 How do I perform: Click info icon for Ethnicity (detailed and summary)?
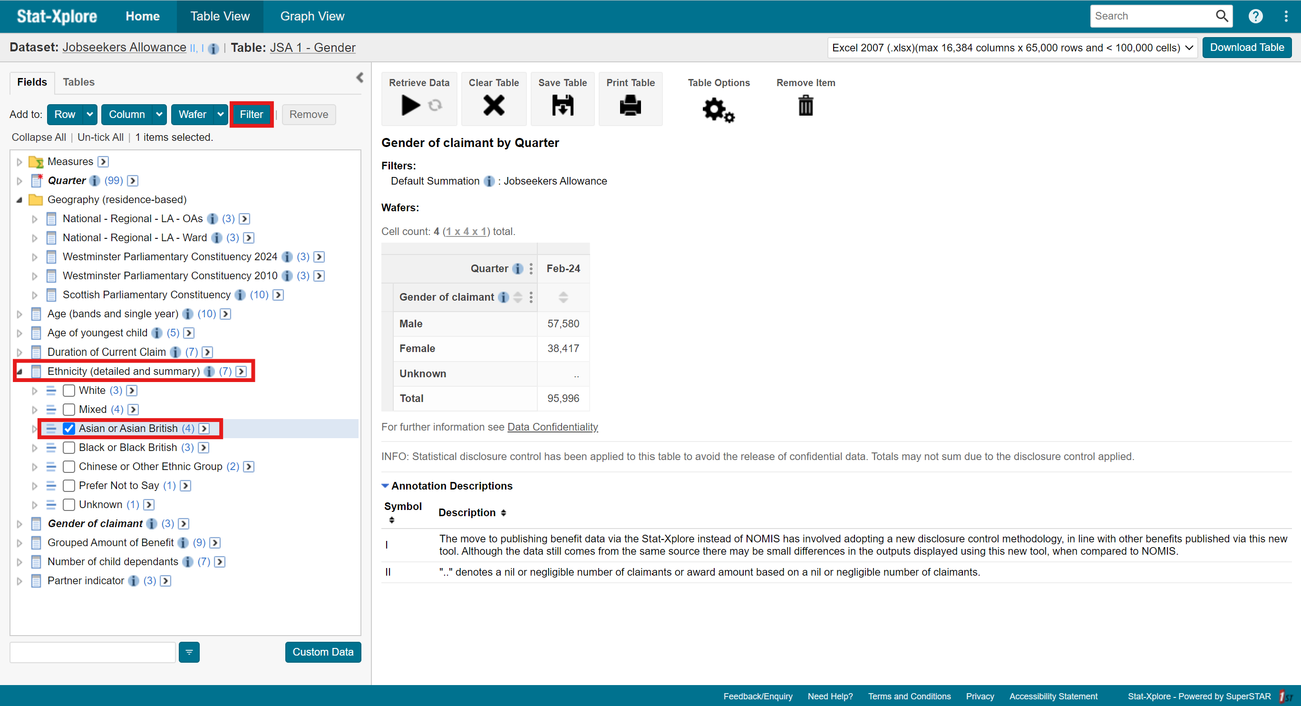[209, 372]
